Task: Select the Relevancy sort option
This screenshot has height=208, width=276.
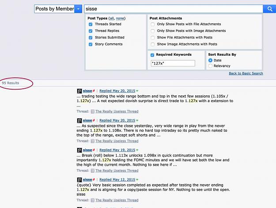Action: pyautogui.click(x=210, y=66)
